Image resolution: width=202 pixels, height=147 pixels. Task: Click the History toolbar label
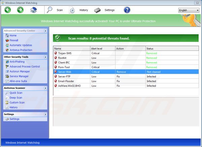point(83,10)
